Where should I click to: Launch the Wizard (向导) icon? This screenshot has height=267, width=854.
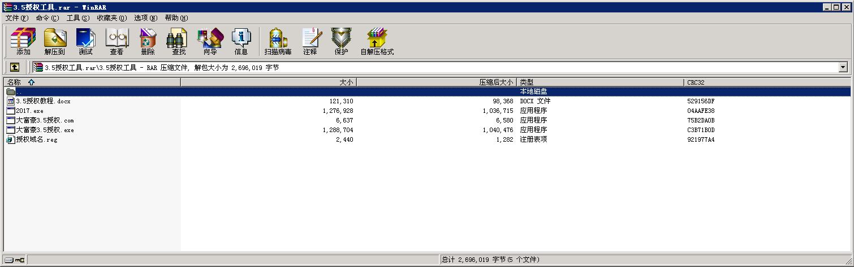pyautogui.click(x=210, y=42)
